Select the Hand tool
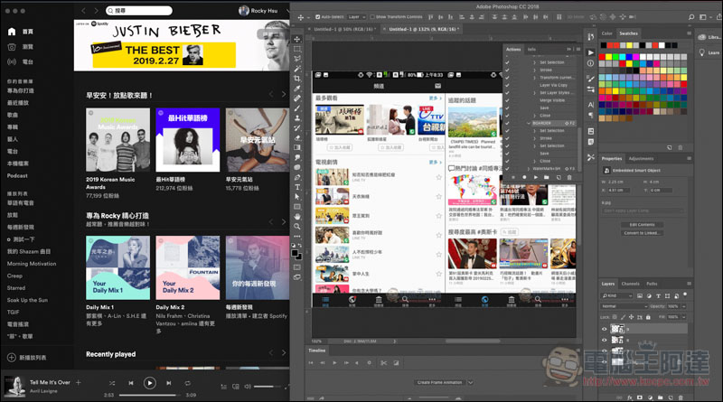This screenshot has height=402, width=723. (x=297, y=216)
